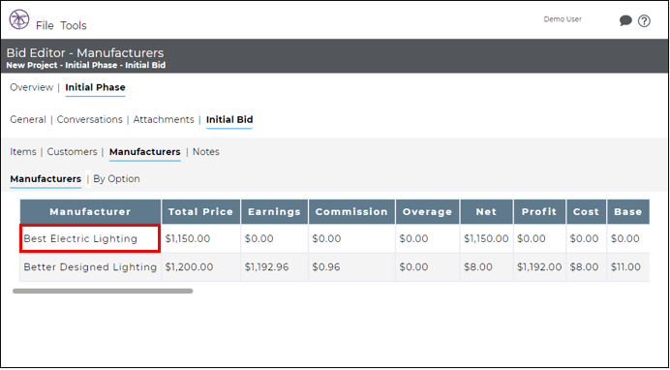670x370 pixels.
Task: Switch to the By Option view
Action: point(116,179)
